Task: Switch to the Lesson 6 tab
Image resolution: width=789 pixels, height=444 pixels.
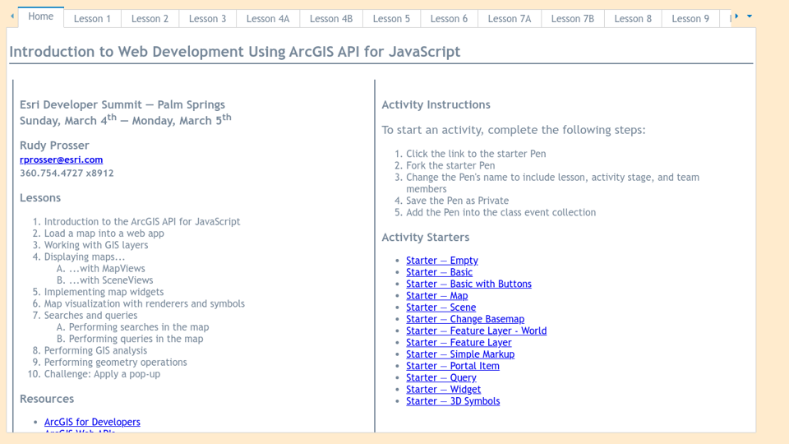Action: (x=449, y=18)
